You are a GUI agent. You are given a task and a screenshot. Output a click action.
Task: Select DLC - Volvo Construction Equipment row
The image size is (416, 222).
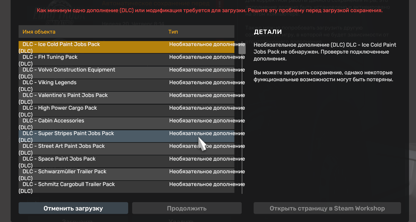pos(126,73)
